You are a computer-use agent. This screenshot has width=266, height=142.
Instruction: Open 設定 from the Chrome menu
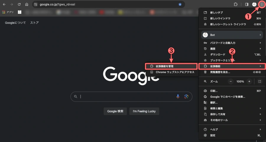coord(232,135)
